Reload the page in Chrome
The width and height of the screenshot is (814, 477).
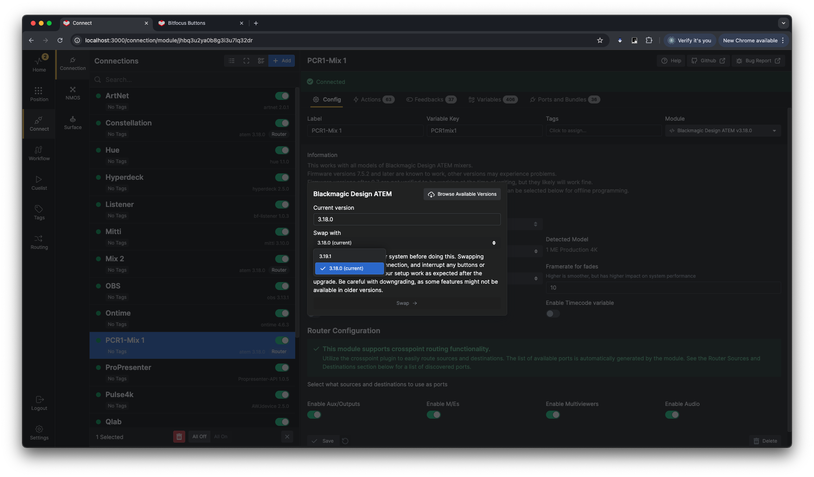[x=60, y=40]
